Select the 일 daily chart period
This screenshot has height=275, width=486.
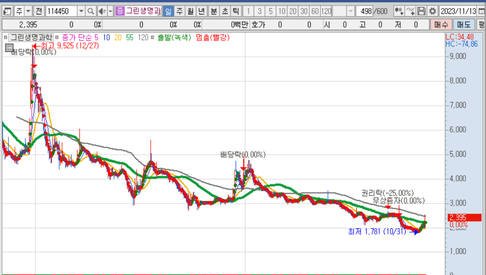(x=168, y=12)
